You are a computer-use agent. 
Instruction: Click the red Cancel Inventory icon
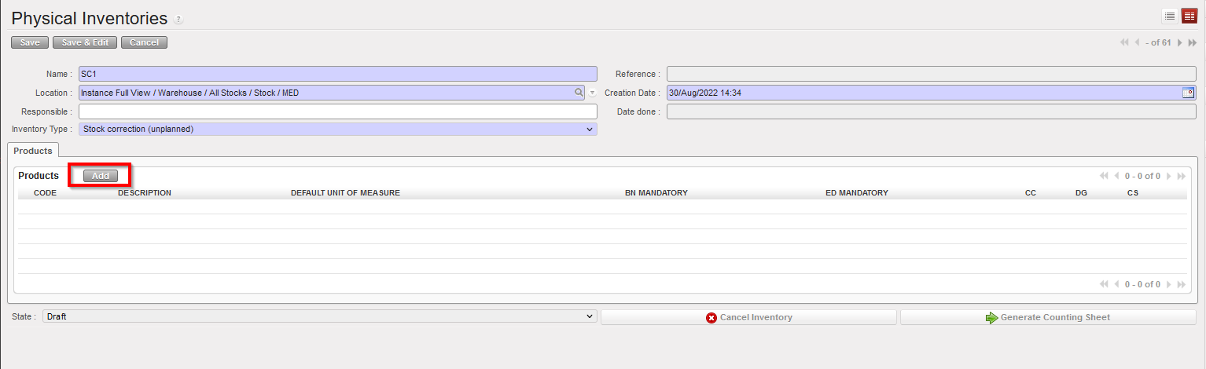(x=711, y=318)
